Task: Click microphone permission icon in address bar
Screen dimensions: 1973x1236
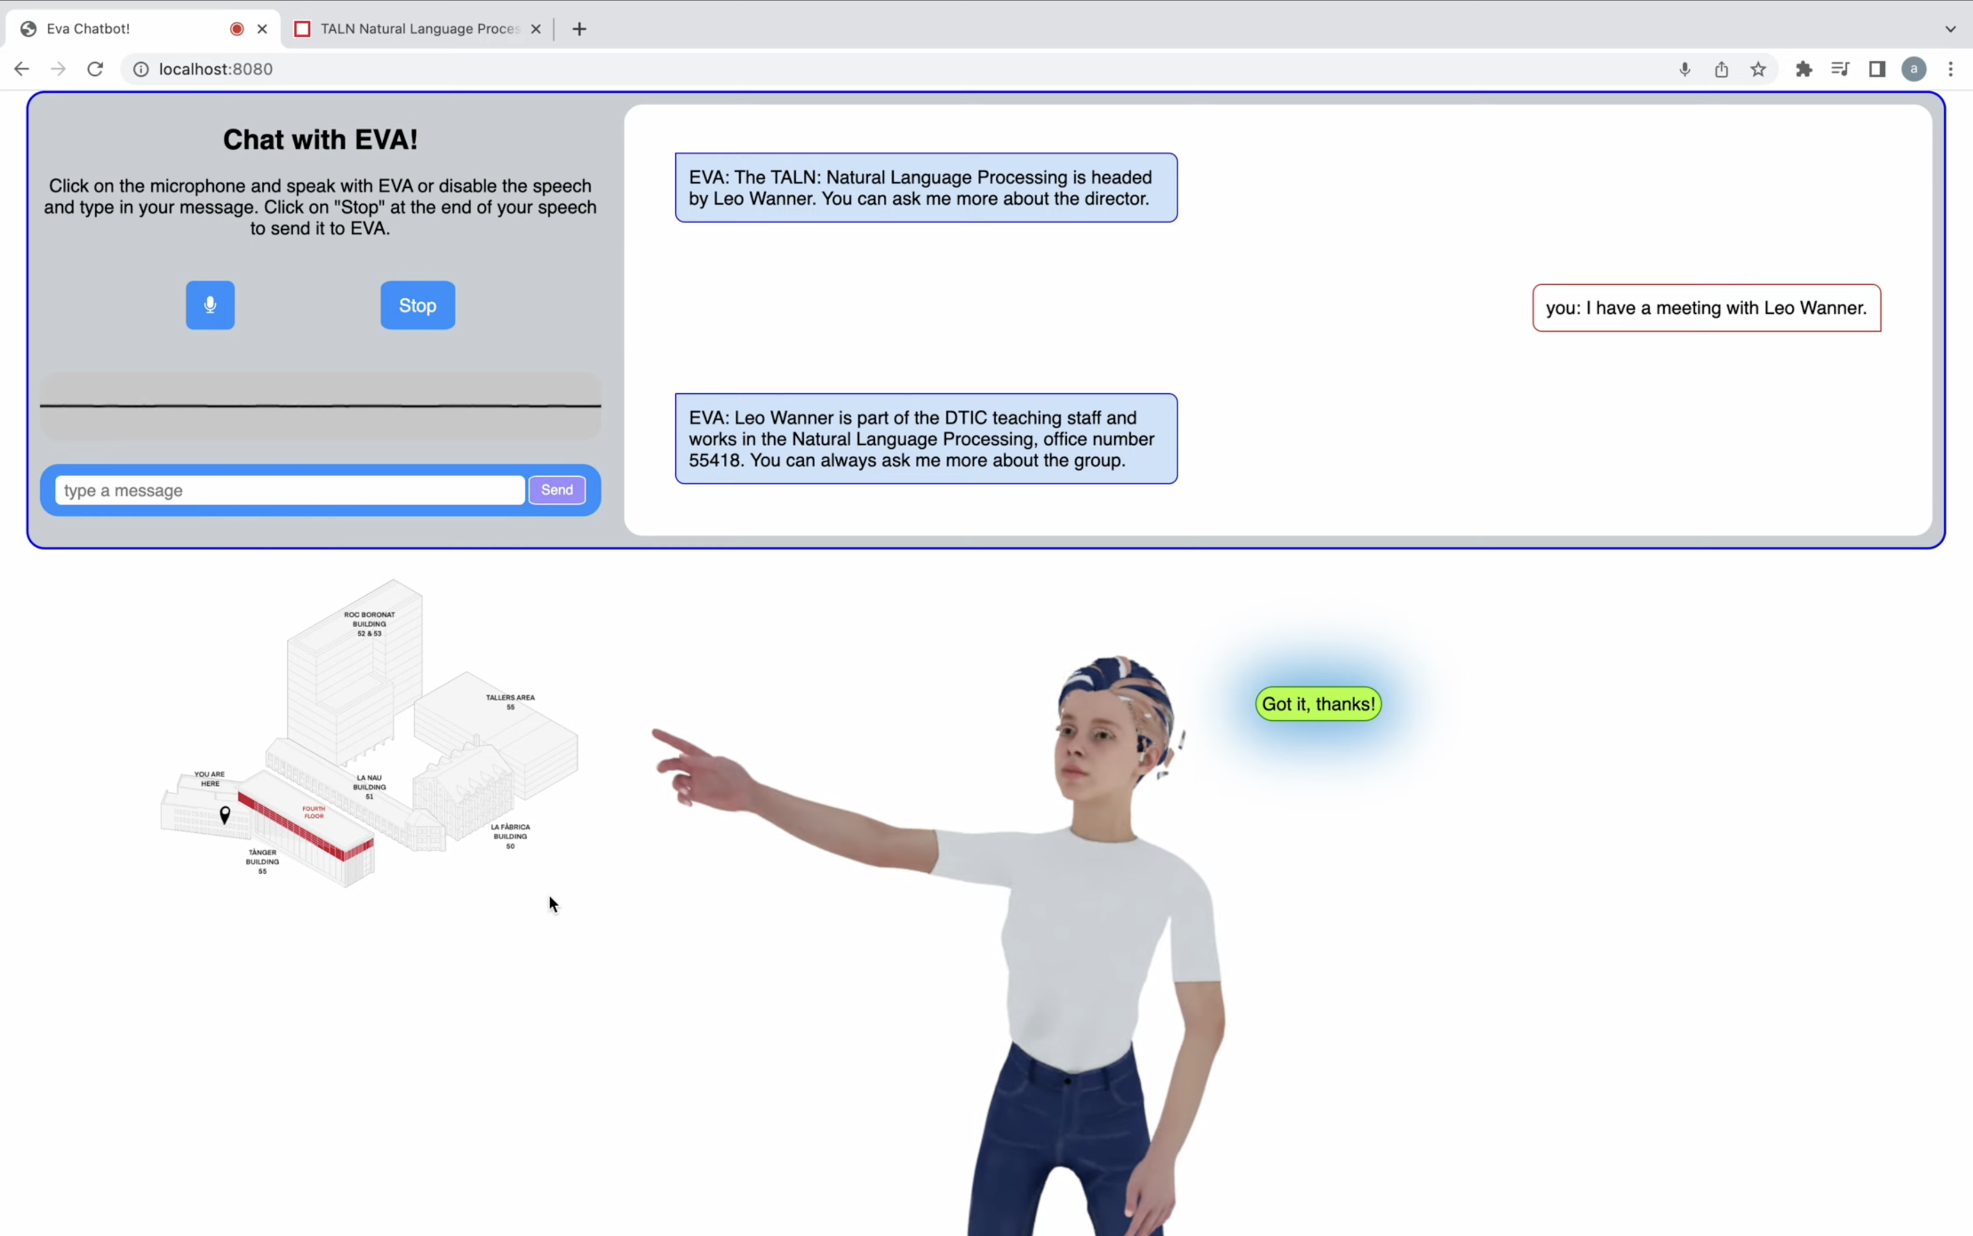Action: [x=1685, y=69]
